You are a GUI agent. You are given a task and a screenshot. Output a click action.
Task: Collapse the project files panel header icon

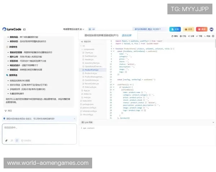82,42
